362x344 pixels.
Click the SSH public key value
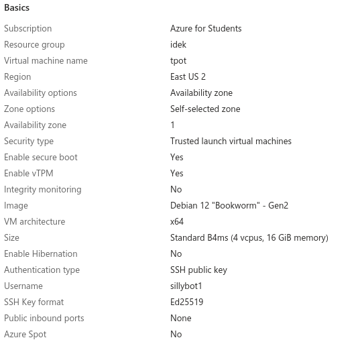point(198,270)
